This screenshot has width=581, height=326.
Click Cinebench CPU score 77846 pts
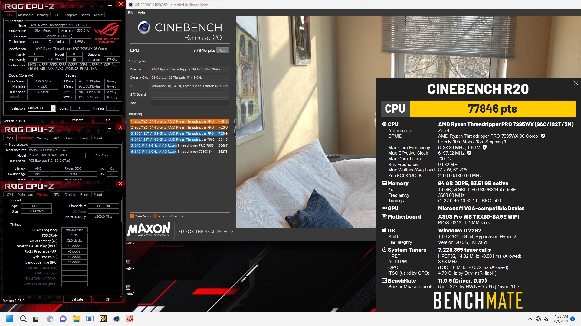(x=204, y=50)
